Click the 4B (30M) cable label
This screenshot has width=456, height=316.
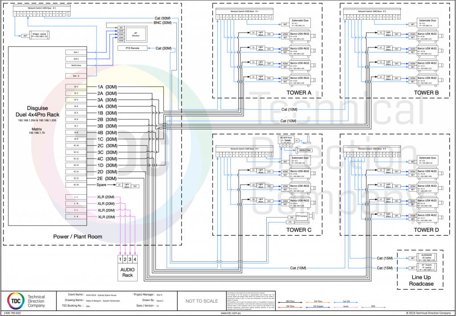point(107,133)
